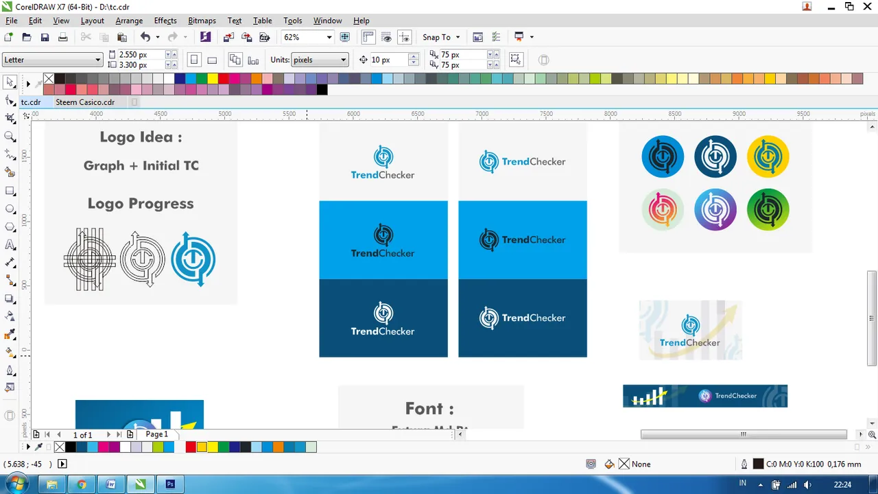Screen dimensions: 878x494
Task: Toggle the Show grid button
Action: [387, 37]
